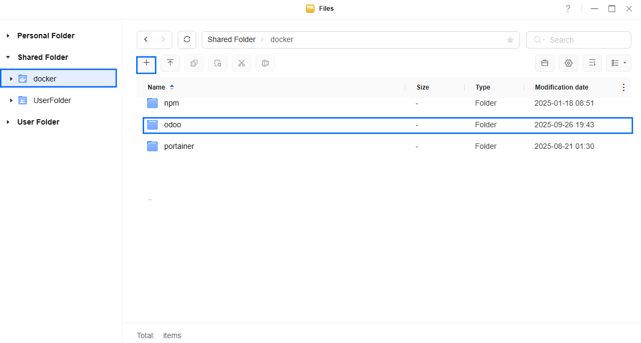Click inside the Search field
Image resolution: width=641 pixels, height=343 pixels.
tap(578, 40)
